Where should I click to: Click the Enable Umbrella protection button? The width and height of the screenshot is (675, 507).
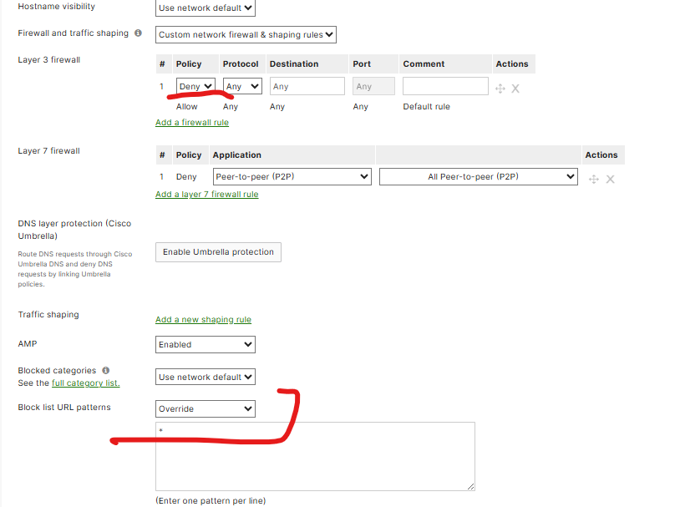point(218,251)
